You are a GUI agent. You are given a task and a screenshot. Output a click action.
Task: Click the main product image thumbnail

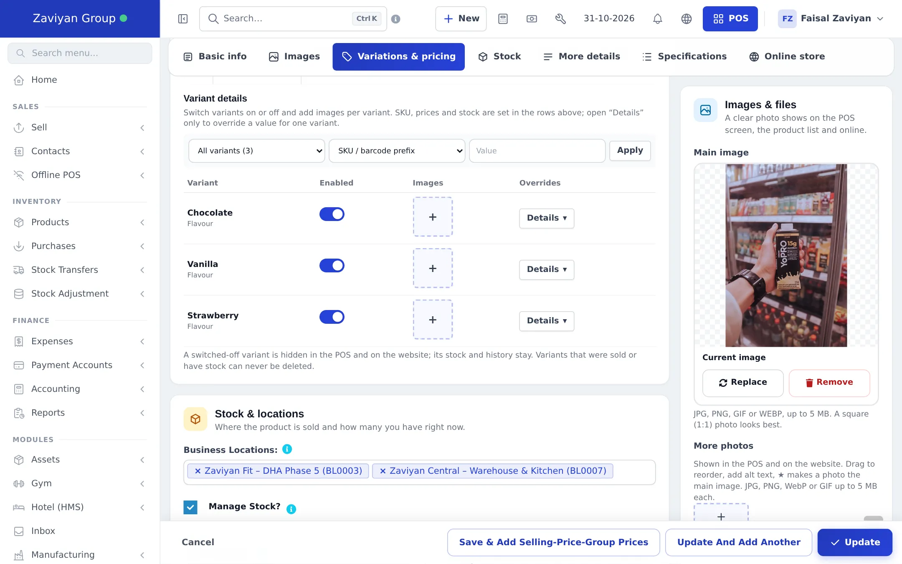[x=786, y=255]
